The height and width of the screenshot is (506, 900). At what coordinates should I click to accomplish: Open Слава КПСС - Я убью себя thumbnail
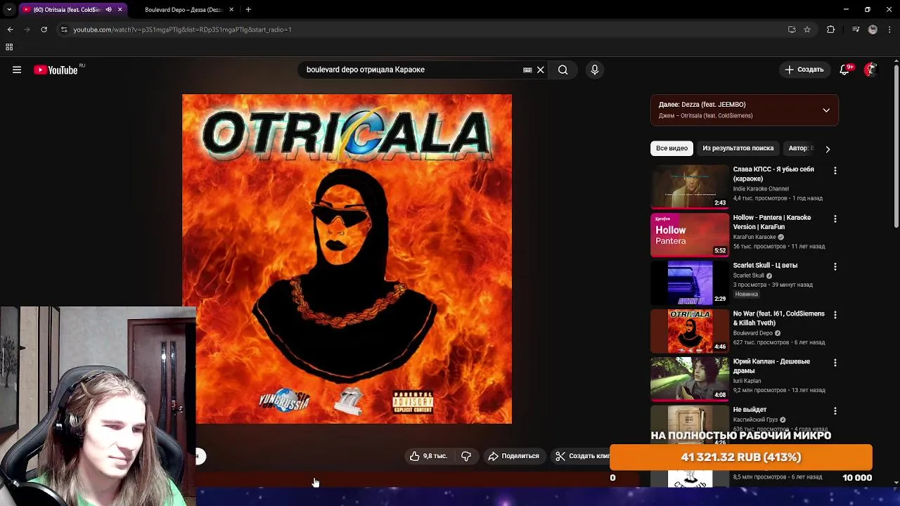pyautogui.click(x=690, y=186)
